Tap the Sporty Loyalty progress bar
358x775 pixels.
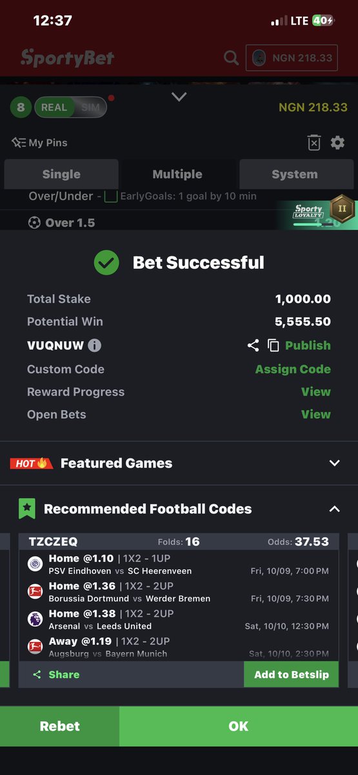(x=309, y=224)
